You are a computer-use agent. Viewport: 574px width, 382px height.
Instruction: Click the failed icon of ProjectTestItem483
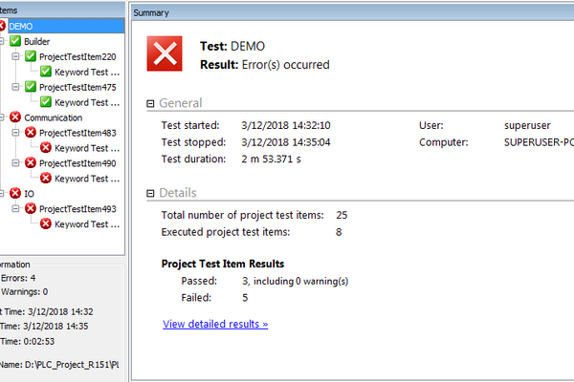pyautogui.click(x=31, y=133)
